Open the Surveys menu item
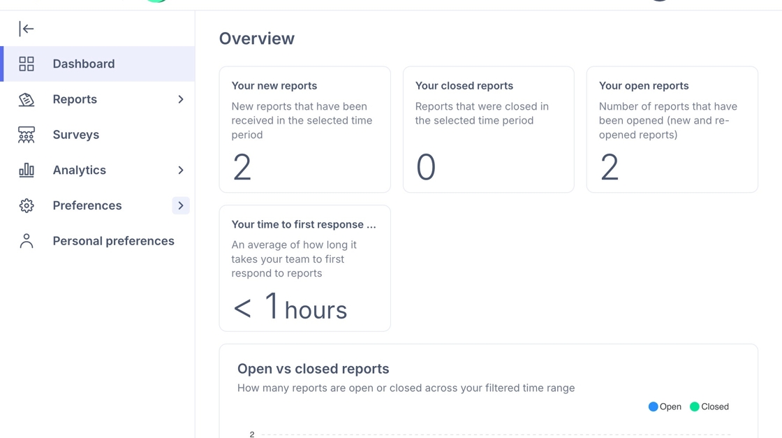The height and width of the screenshot is (438, 782). [x=97, y=135]
